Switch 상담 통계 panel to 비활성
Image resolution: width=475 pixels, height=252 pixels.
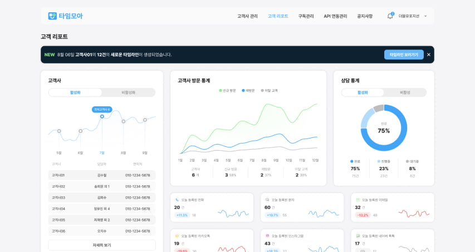pyautogui.click(x=405, y=92)
